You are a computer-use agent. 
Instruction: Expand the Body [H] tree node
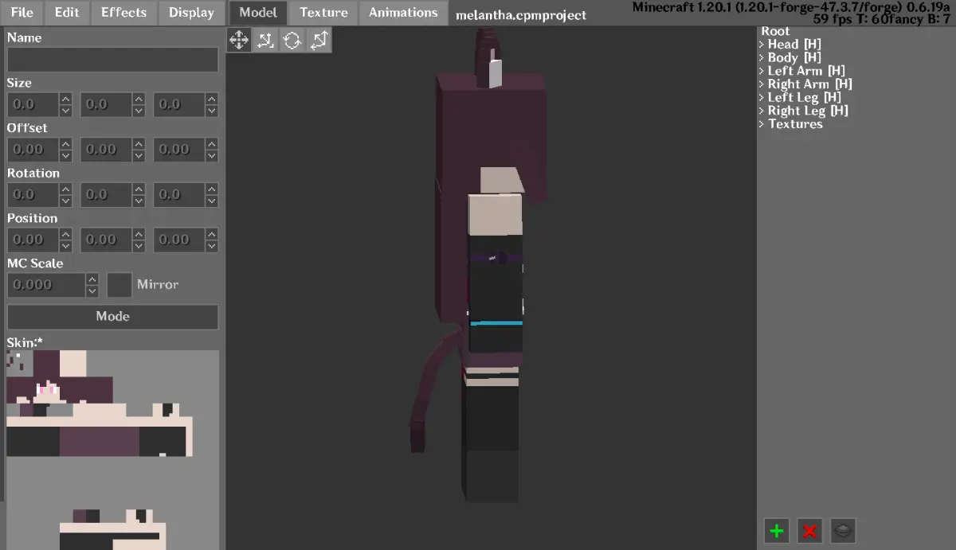pyautogui.click(x=762, y=58)
